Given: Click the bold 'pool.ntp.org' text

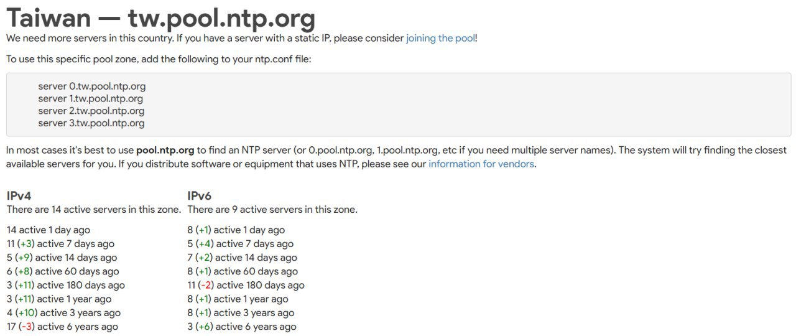Looking at the screenshot, I should [x=165, y=151].
